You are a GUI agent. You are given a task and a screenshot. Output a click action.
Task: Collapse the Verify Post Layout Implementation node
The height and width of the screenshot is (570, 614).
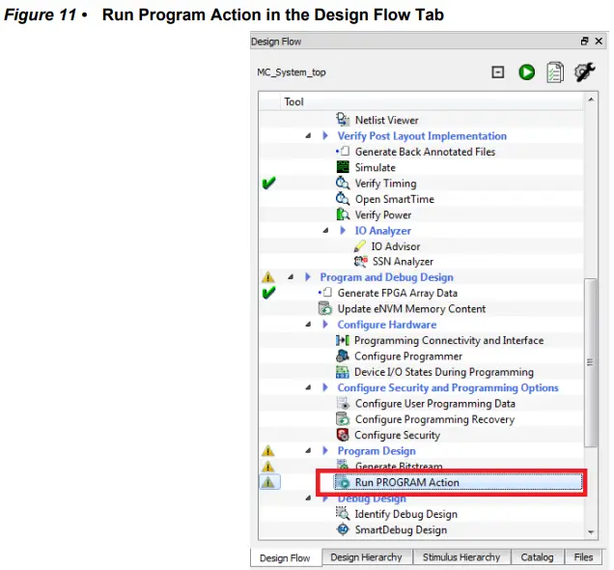tap(308, 136)
